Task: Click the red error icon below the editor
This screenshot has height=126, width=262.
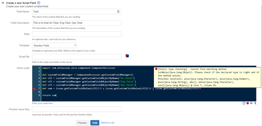Action: tap(248, 103)
